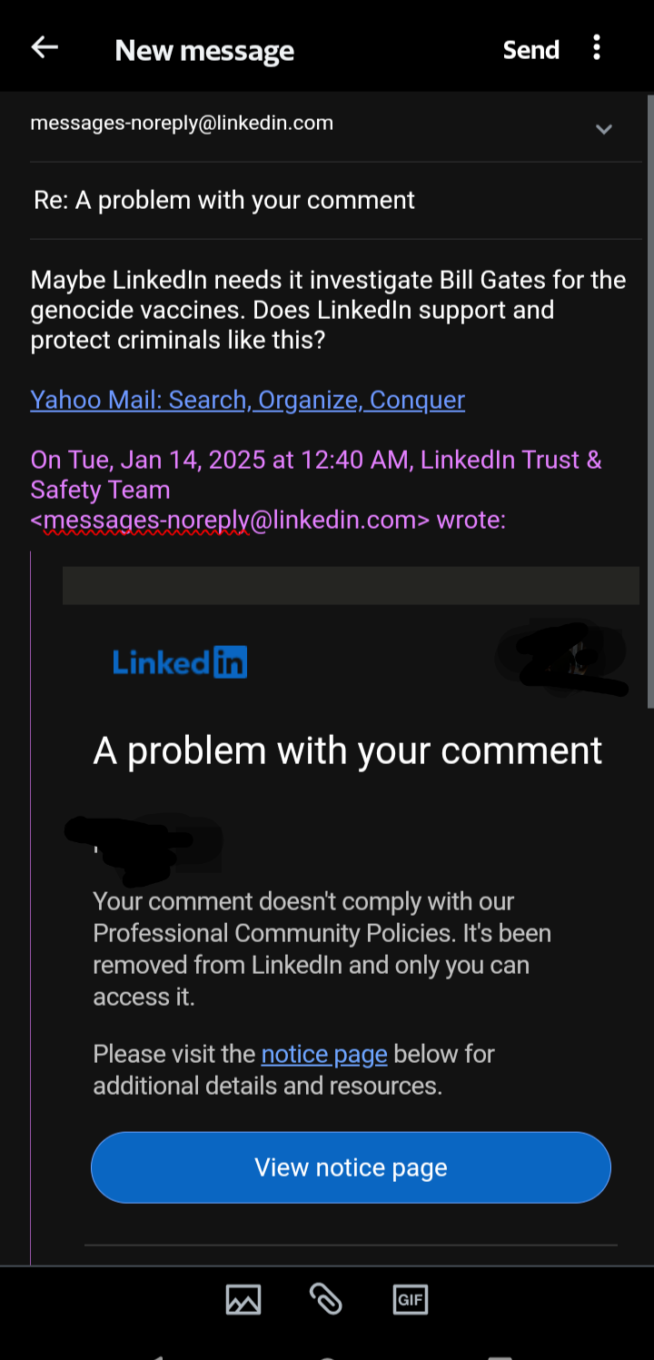Place cursor in the Bill Gates message body
The height and width of the screenshot is (1360, 654).
coord(327,310)
